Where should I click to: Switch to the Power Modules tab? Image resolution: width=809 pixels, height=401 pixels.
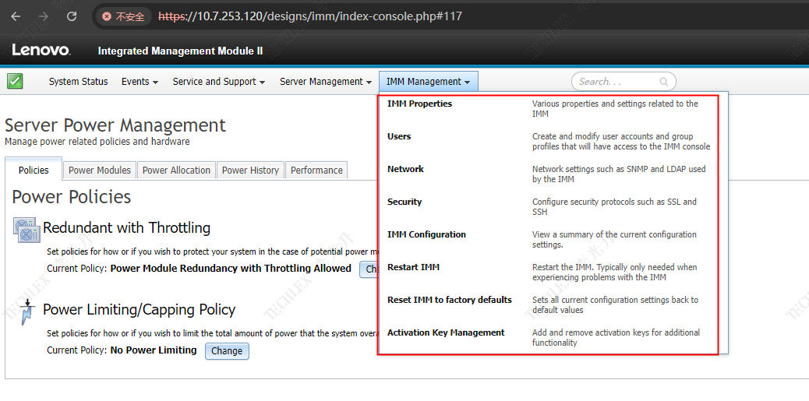coord(100,170)
